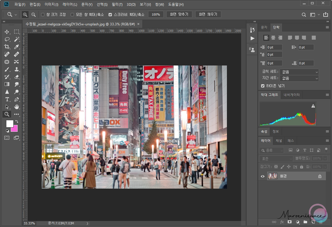Open the layer 종류 filter dropdown

pos(271,150)
